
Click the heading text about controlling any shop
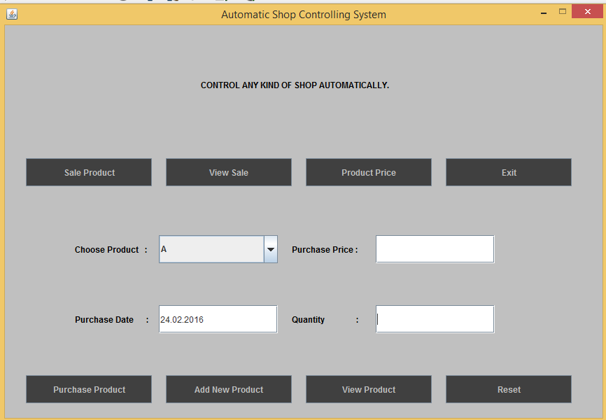coord(295,85)
